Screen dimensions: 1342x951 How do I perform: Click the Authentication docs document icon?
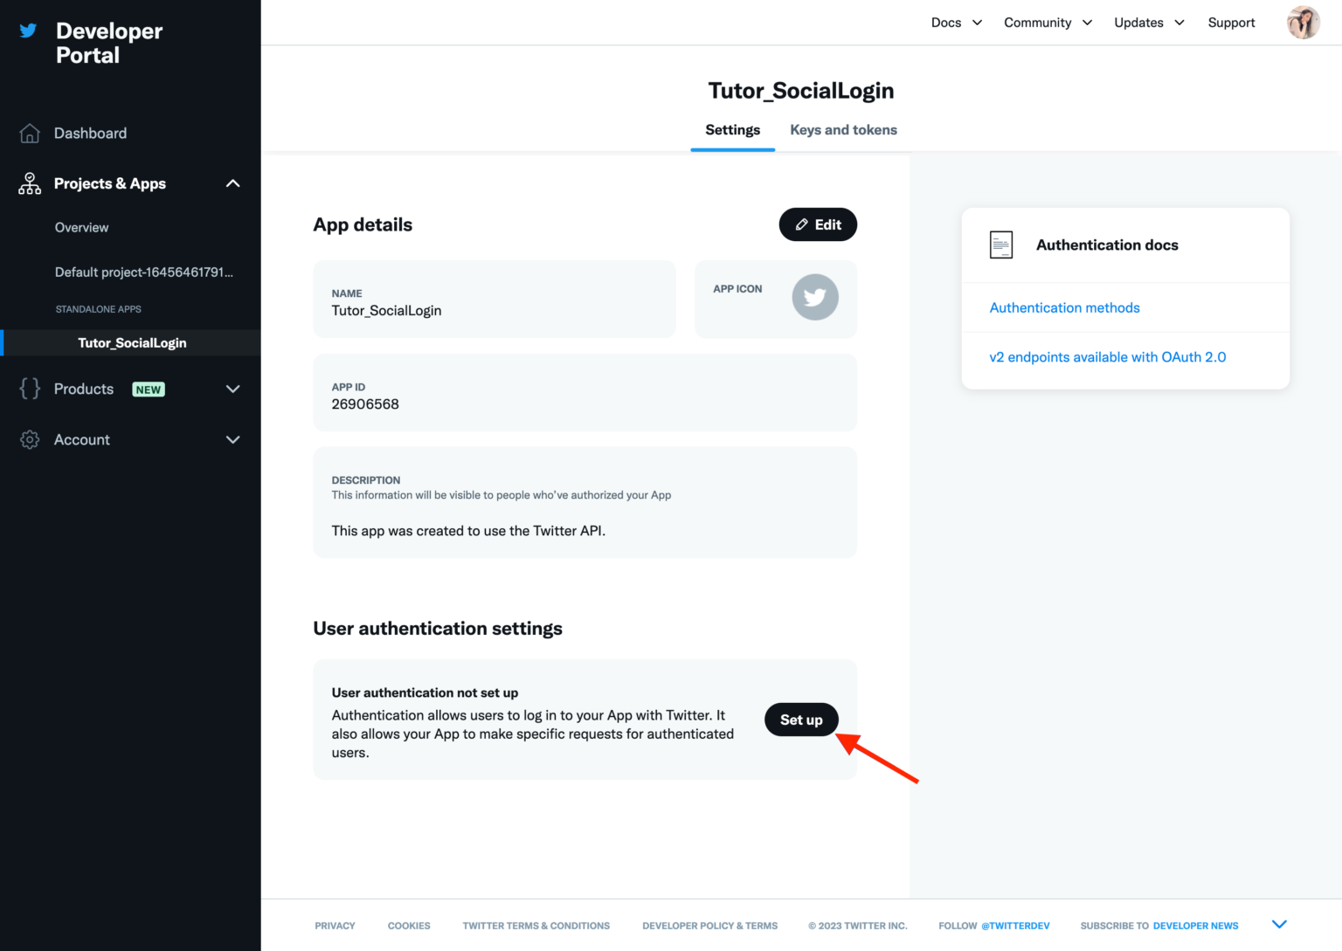[1001, 245]
